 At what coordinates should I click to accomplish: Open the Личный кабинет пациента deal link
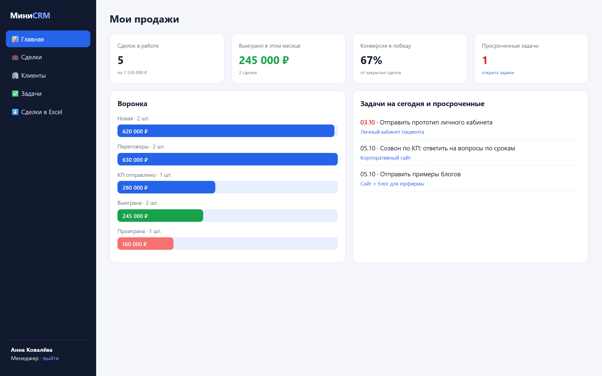pos(392,132)
